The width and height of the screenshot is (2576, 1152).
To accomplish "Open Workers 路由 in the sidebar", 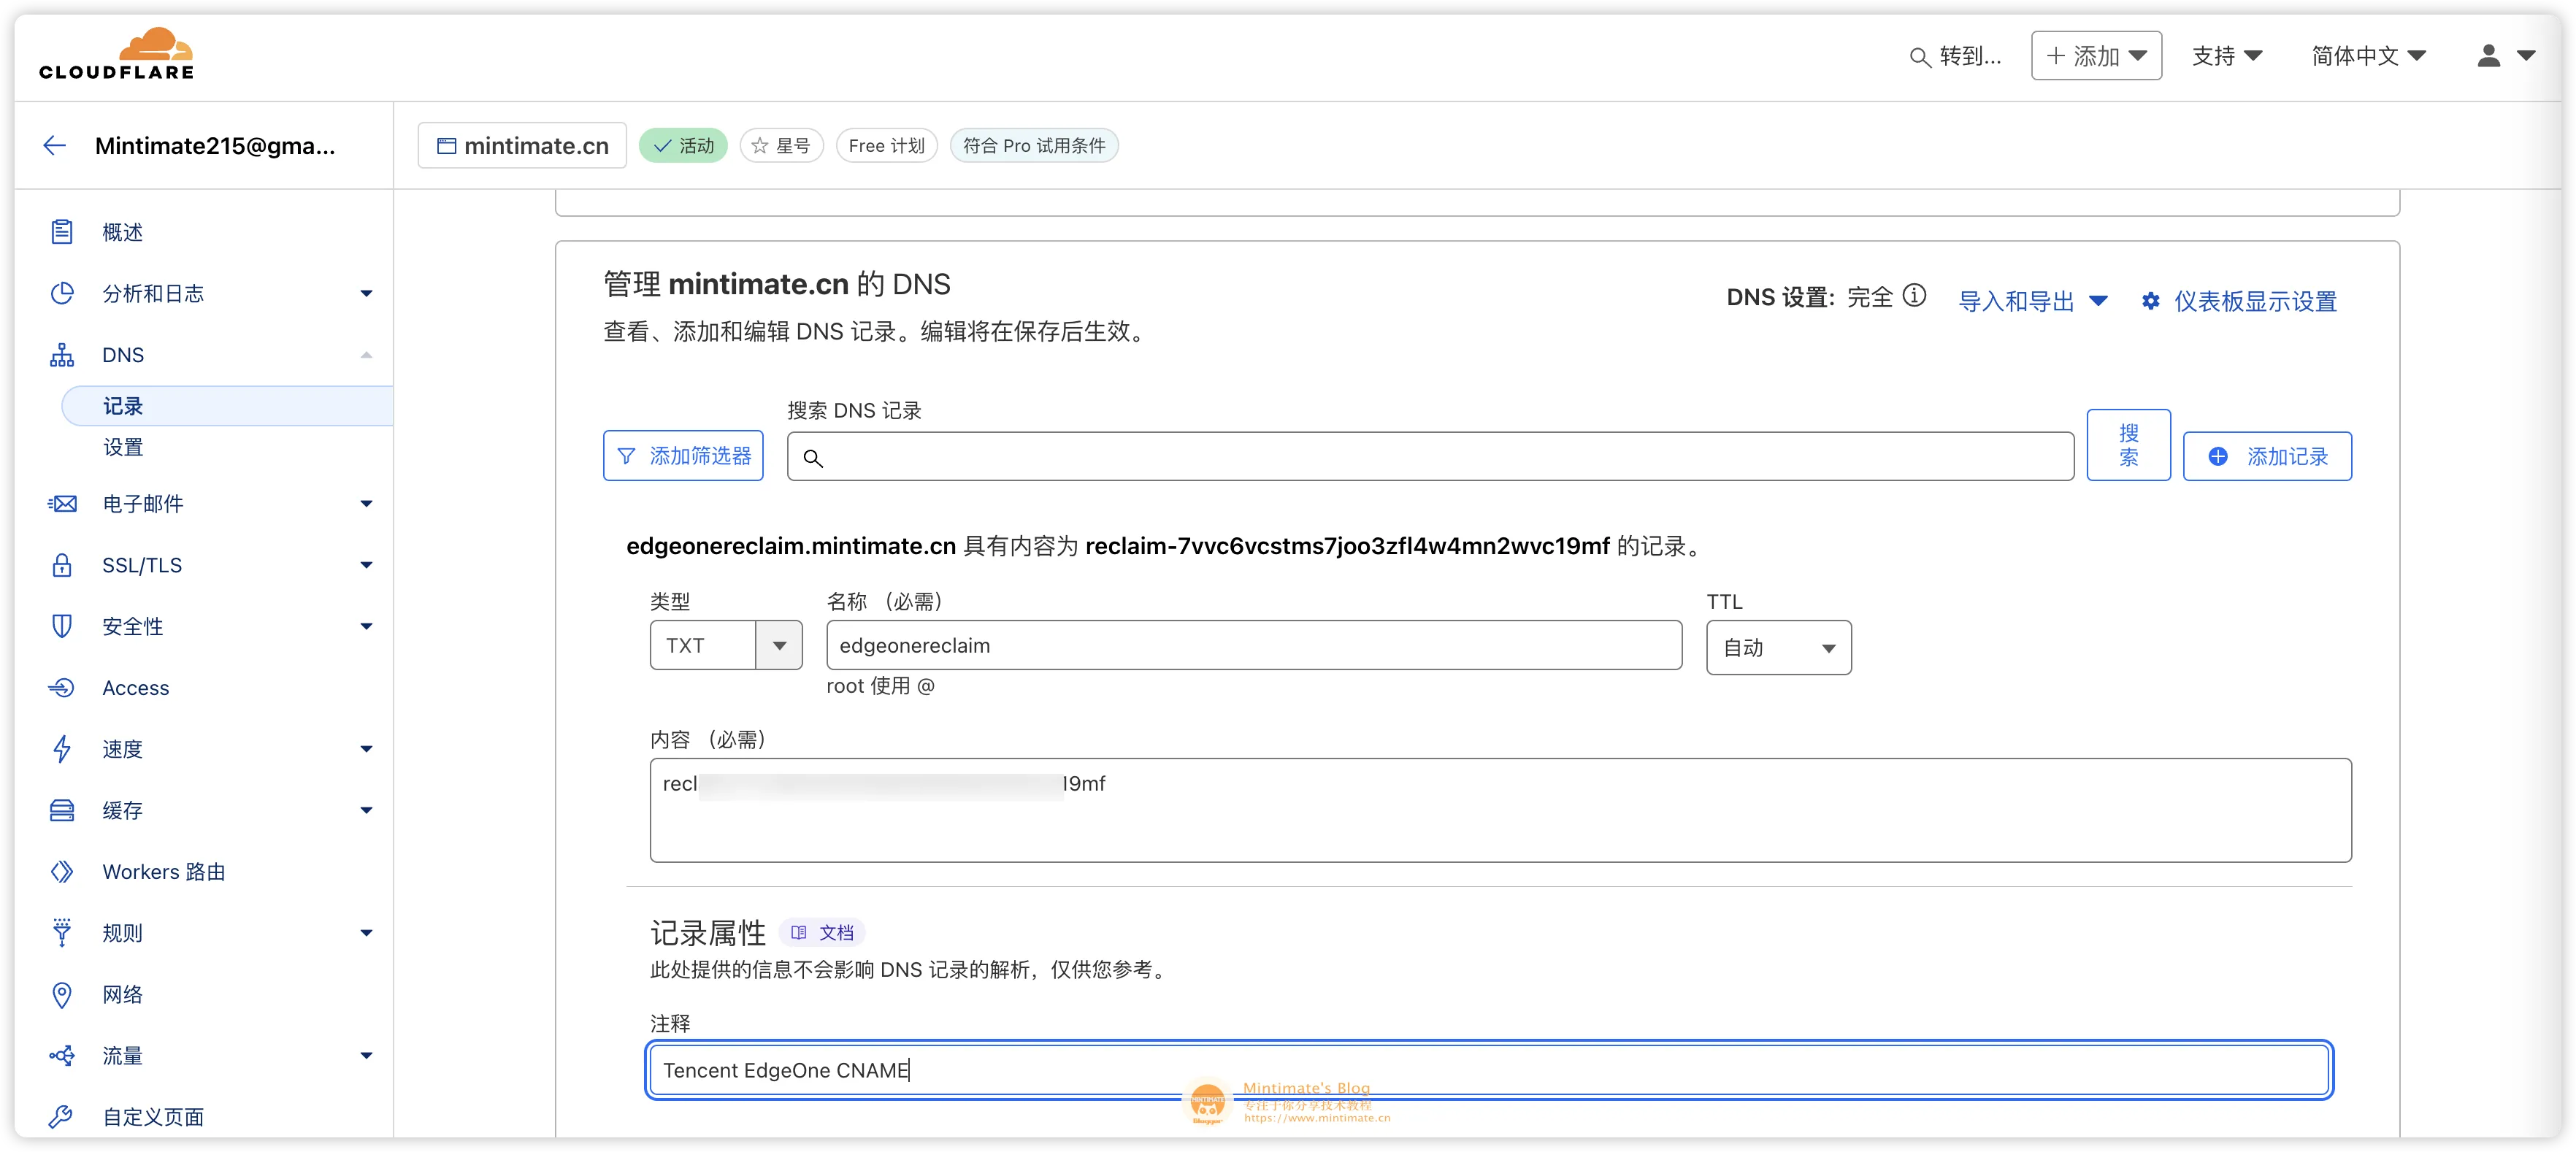I will pos(163,872).
